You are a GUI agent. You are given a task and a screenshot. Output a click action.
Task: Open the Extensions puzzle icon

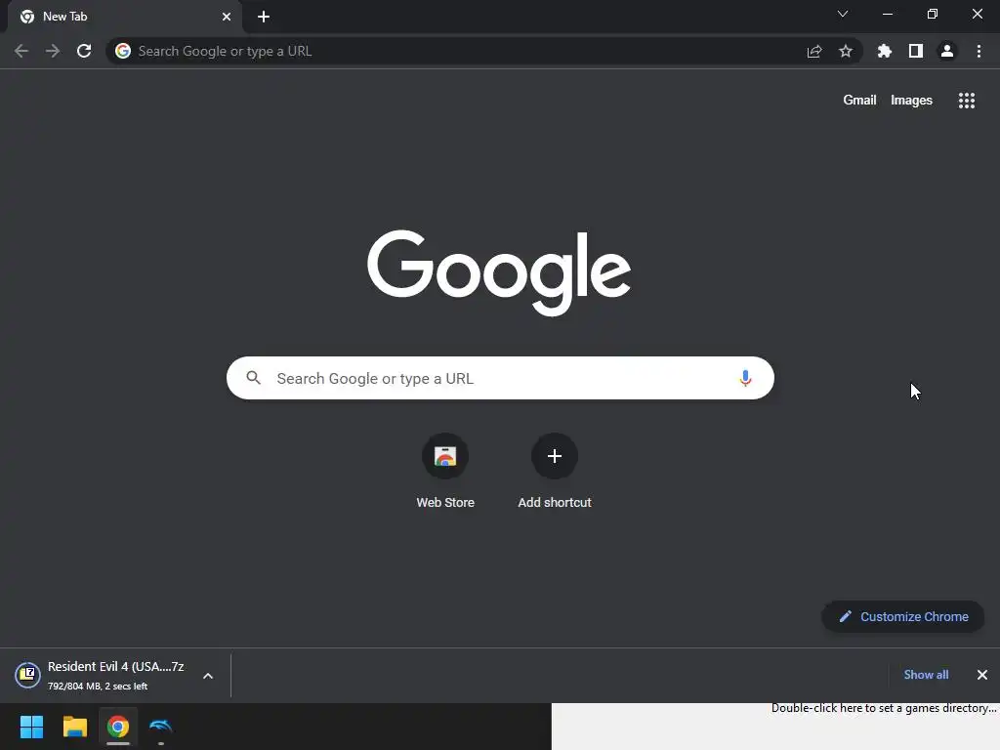(x=885, y=51)
